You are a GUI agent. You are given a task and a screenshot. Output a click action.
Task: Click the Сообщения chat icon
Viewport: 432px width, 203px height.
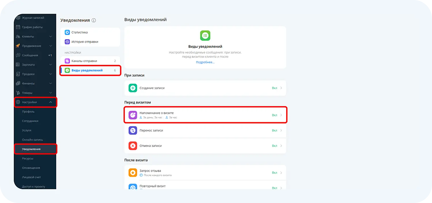click(x=18, y=55)
